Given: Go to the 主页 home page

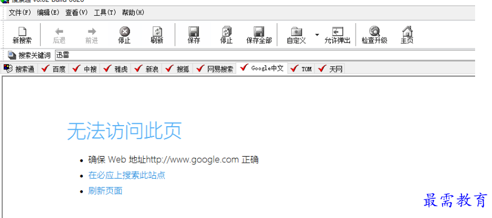Looking at the screenshot, I should (407, 35).
